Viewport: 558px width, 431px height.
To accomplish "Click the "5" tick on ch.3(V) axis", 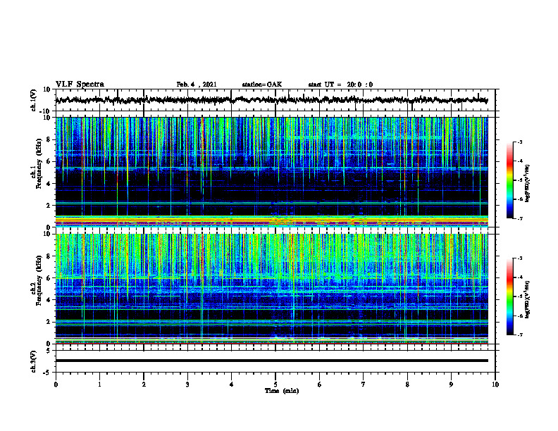I will [x=49, y=351].
